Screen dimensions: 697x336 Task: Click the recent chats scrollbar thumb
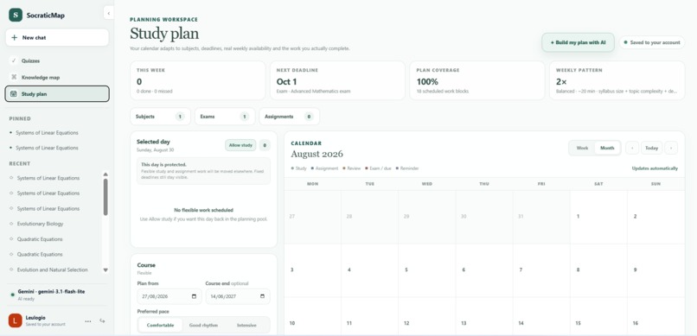[106, 197]
